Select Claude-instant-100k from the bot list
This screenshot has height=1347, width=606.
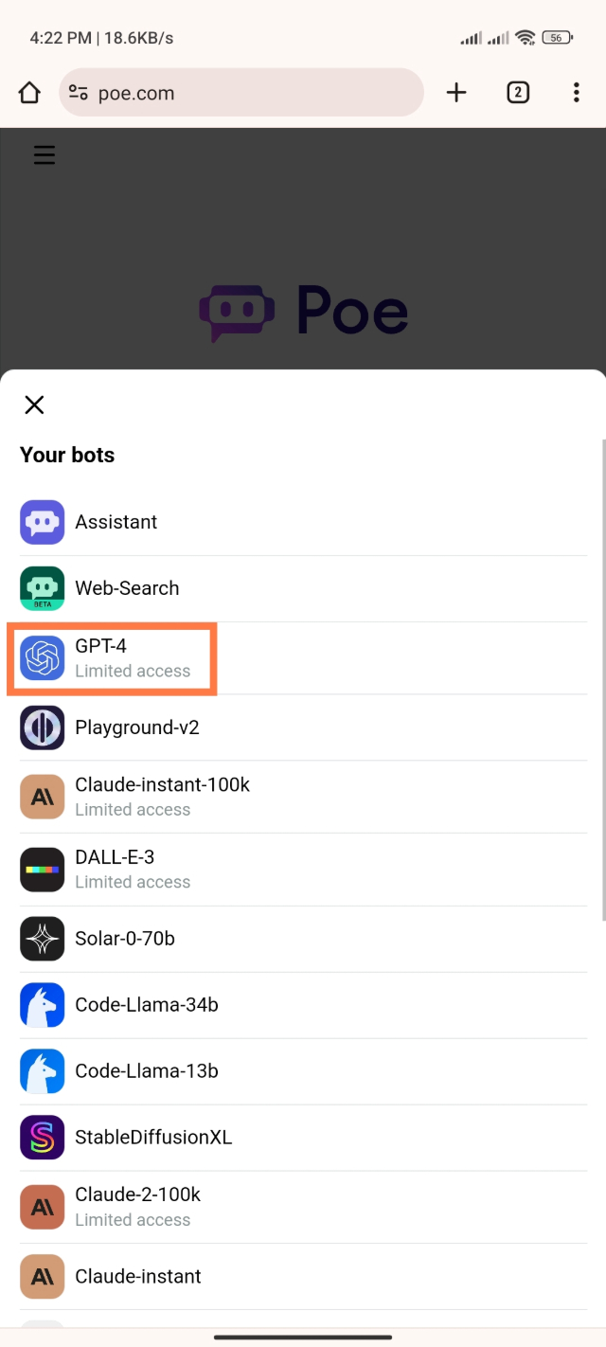162,796
